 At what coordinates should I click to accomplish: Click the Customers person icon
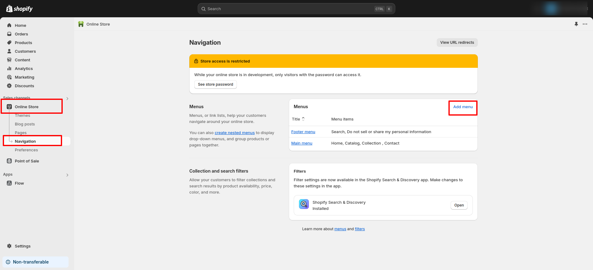9,51
